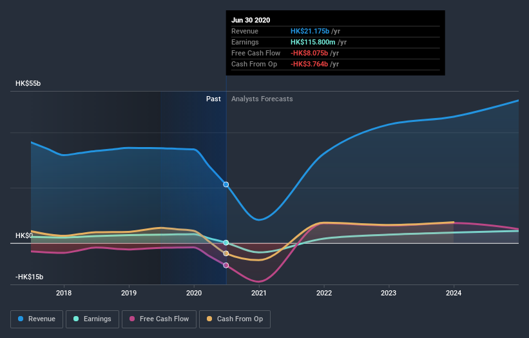Click the Analysts Forecasts label
529x338 pixels.
coord(262,99)
